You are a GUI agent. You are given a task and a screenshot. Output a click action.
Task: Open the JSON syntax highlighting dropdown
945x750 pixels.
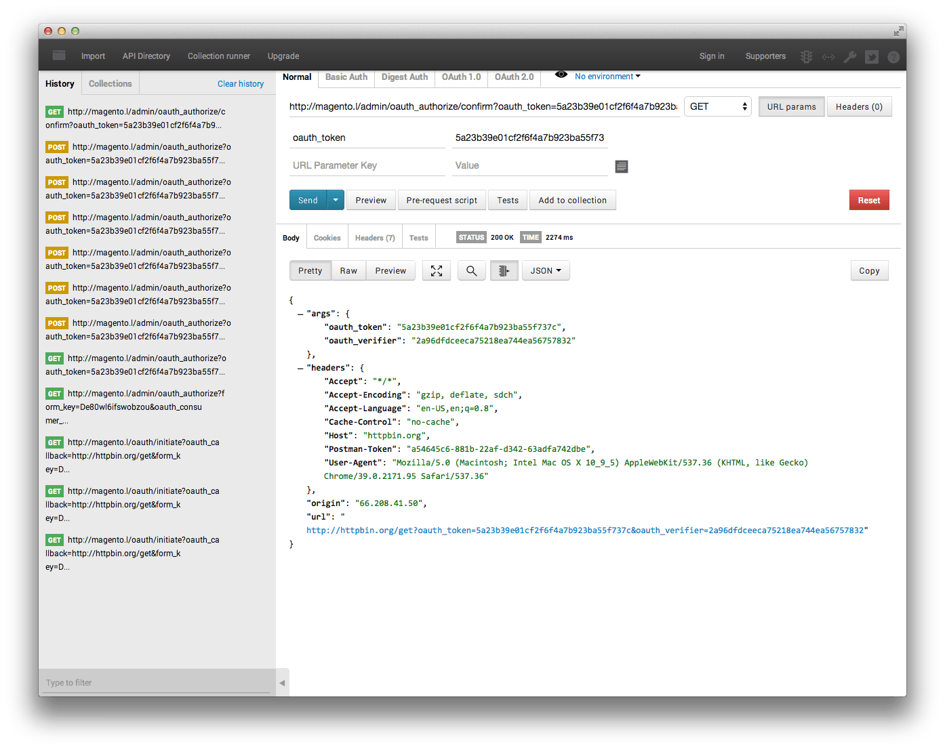pyautogui.click(x=546, y=270)
